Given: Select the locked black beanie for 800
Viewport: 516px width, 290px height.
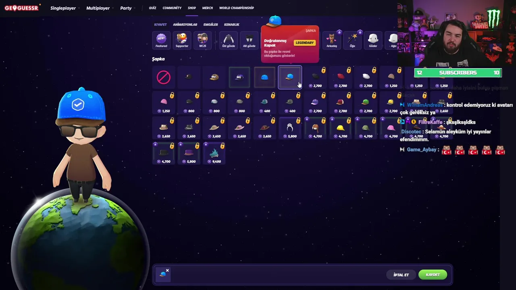Looking at the screenshot, I should (x=189, y=103).
